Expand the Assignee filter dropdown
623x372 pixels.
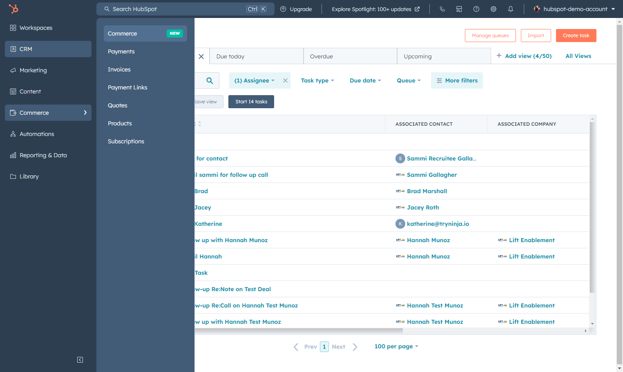(254, 80)
